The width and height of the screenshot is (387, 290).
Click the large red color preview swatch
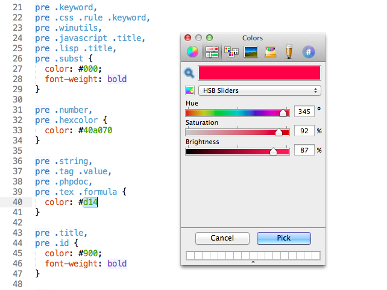(x=259, y=73)
